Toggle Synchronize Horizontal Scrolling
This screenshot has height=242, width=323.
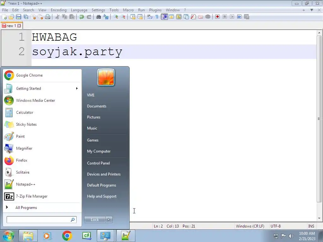[x=140, y=17]
